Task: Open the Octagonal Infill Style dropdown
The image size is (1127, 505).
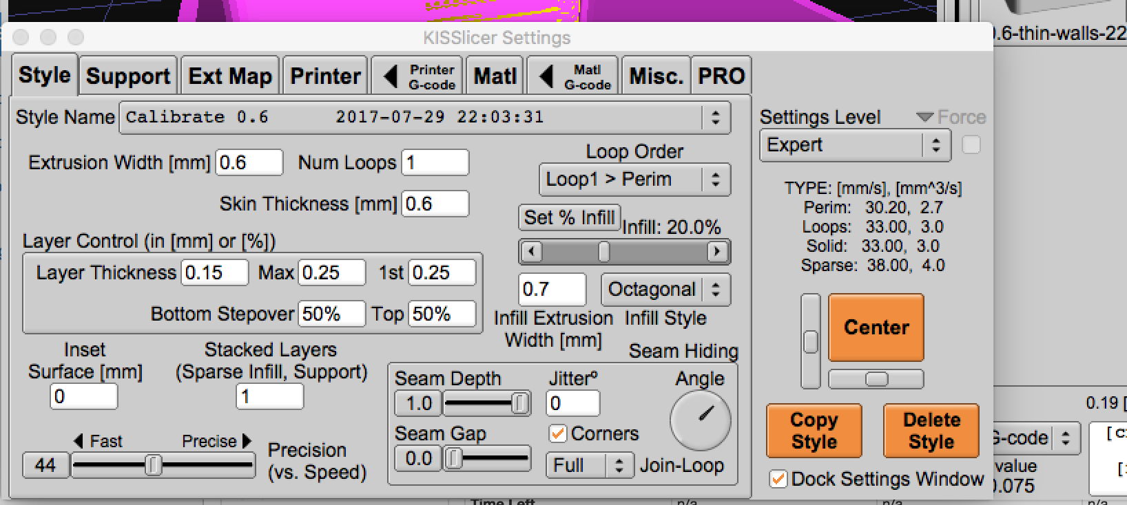Action: [x=665, y=290]
